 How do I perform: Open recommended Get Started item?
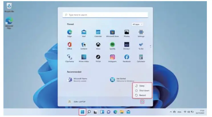122,80
